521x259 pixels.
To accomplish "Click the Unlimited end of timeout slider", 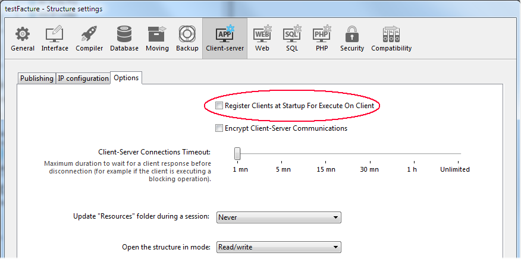I will point(460,154).
